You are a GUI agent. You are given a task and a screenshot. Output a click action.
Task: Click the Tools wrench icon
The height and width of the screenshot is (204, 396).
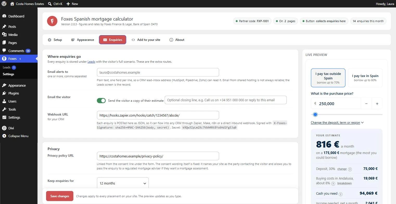tap(4, 109)
